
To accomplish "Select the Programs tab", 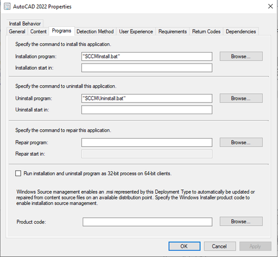I will tap(62, 31).
